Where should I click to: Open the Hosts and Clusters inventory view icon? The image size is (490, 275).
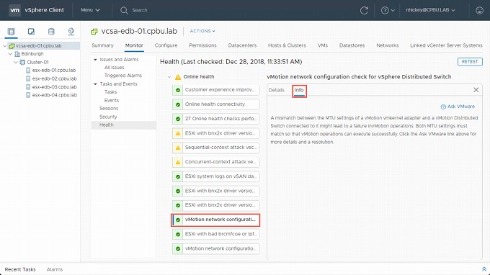[12, 32]
